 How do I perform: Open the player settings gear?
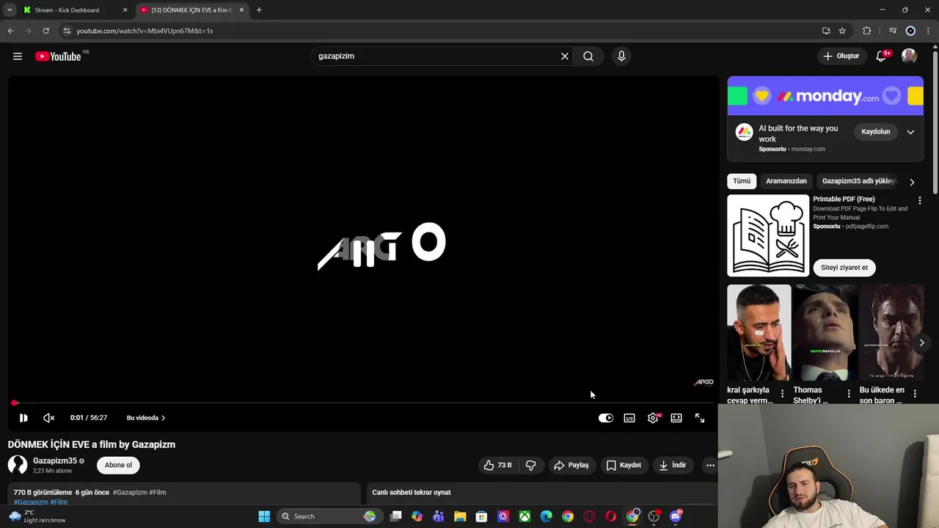[x=653, y=418]
